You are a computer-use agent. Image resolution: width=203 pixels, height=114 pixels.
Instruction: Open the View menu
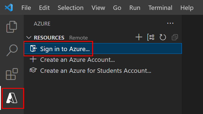pyautogui.click(x=98, y=8)
